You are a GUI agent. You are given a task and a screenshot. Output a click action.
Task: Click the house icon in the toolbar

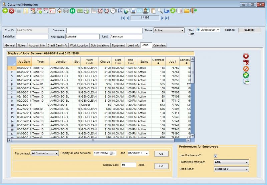click(59, 11)
